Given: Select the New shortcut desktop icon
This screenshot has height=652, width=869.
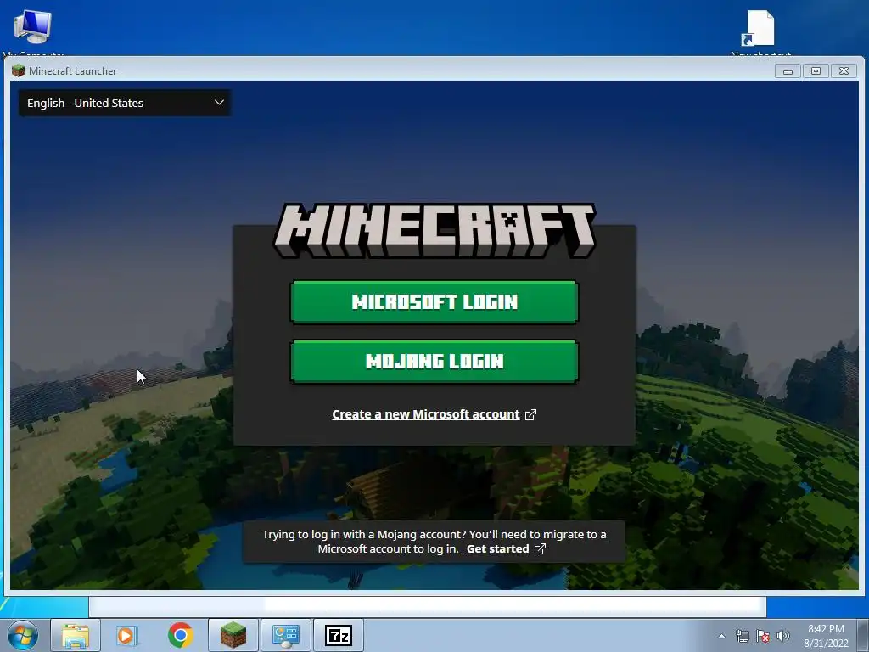Looking at the screenshot, I should (760, 32).
